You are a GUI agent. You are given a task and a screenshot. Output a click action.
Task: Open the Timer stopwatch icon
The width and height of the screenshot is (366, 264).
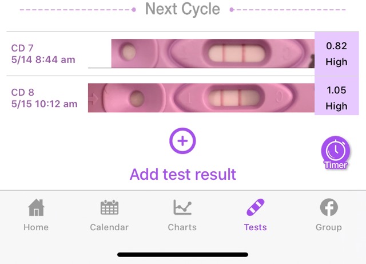pos(335,151)
